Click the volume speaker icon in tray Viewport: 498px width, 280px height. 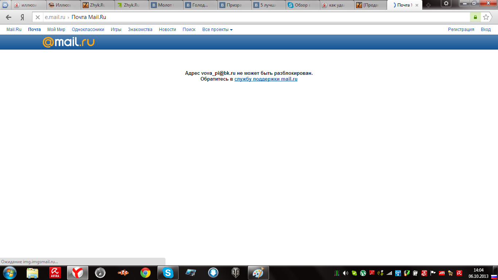(x=345, y=273)
